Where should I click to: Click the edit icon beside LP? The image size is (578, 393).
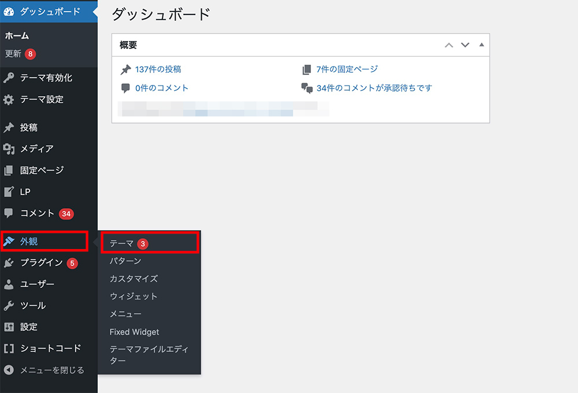[9, 192]
